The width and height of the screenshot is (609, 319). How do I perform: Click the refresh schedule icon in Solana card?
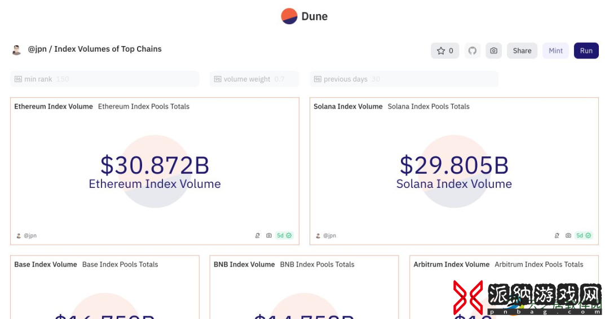click(557, 236)
